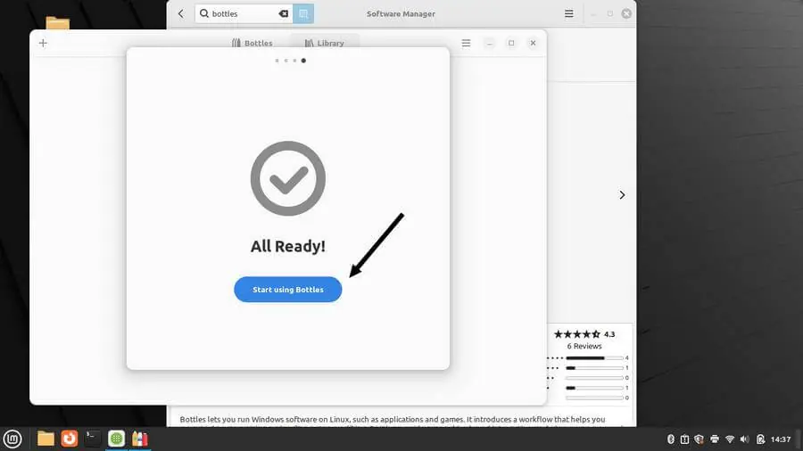Open the Files manager from taskbar
Screen dimensions: 803x451
coord(46,439)
